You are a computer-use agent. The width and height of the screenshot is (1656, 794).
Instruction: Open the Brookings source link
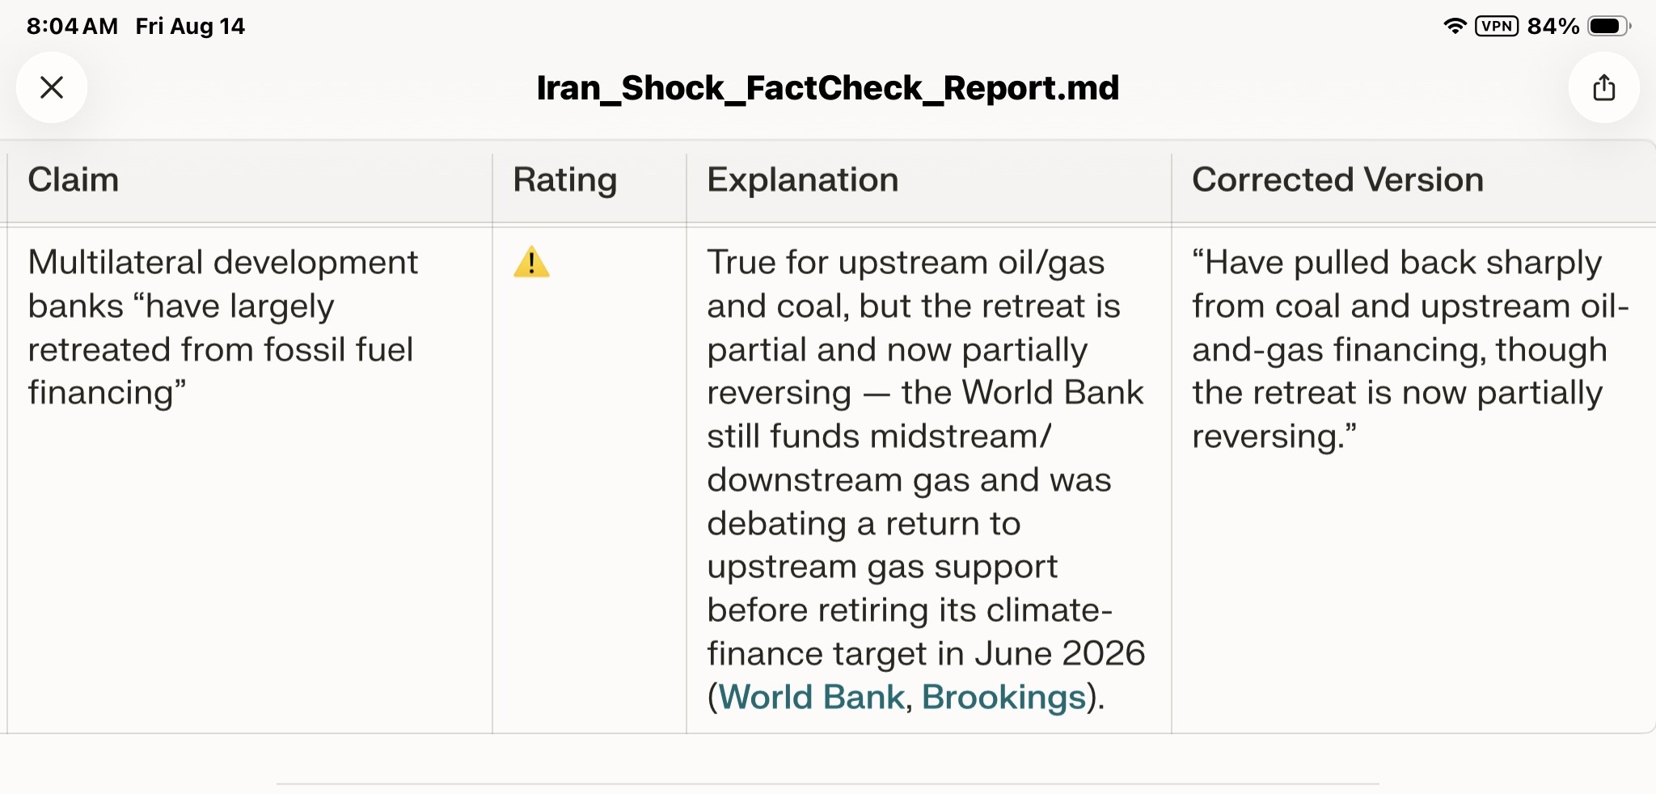[1003, 697]
